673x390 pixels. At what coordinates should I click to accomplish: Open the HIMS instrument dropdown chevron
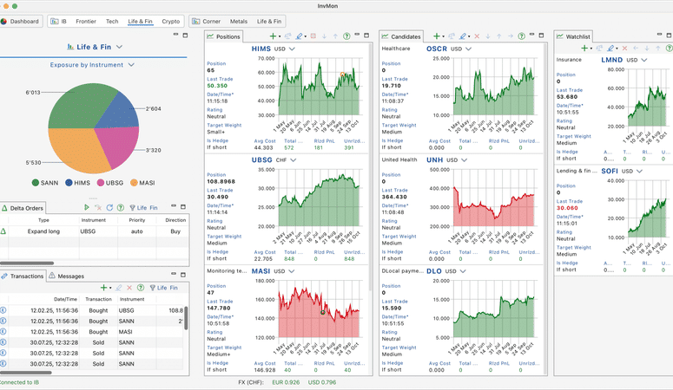click(x=293, y=49)
